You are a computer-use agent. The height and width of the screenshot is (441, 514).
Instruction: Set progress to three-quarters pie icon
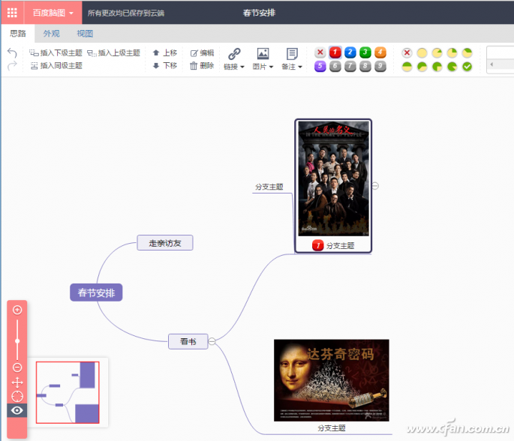tap(437, 67)
